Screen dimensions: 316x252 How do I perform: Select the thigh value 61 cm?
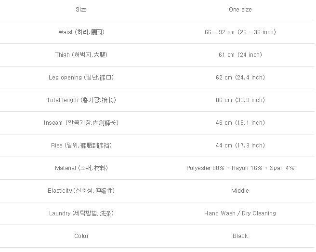point(240,55)
